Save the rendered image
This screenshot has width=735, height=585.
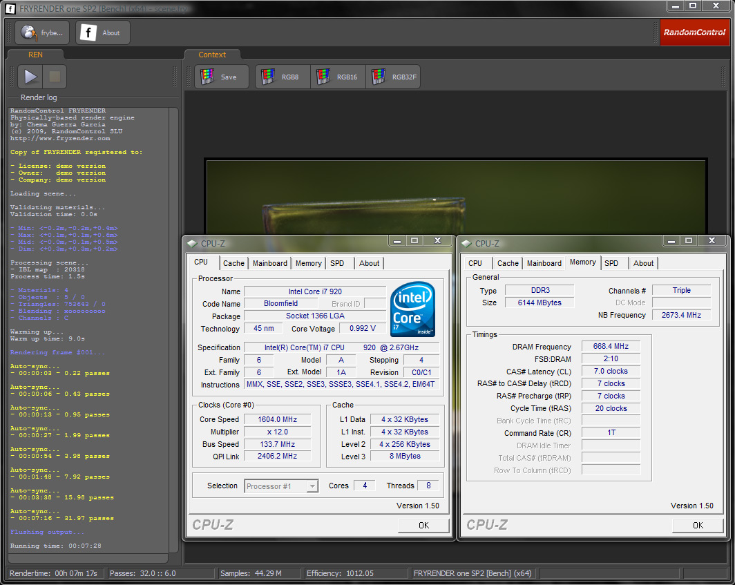pyautogui.click(x=221, y=77)
